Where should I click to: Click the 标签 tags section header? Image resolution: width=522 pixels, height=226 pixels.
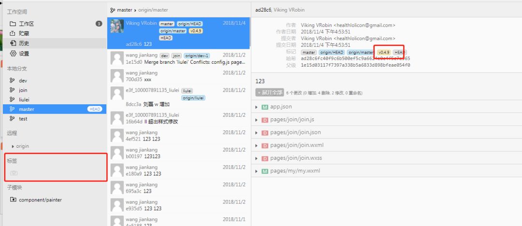(12, 161)
